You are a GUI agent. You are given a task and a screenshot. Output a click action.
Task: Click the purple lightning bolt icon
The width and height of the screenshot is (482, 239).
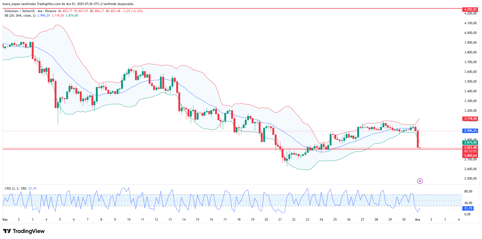click(x=420, y=181)
